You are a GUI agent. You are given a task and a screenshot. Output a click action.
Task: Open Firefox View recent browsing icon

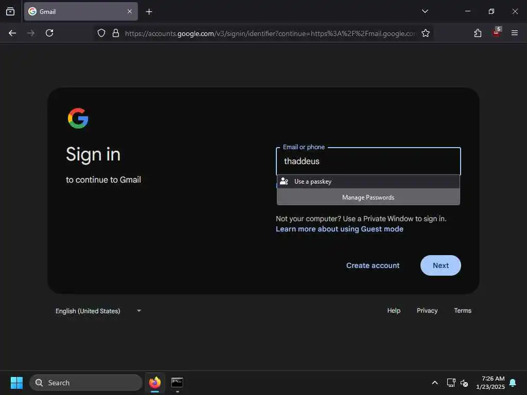pos(10,11)
